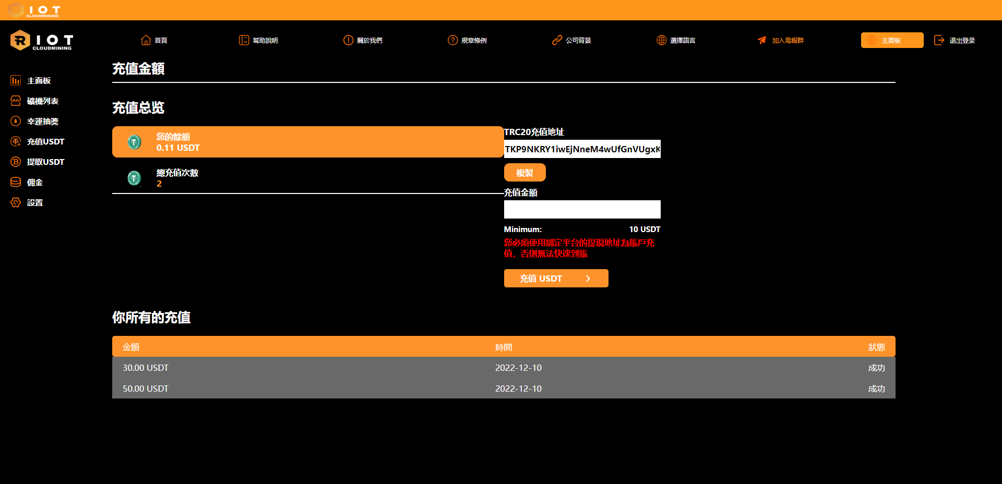1002x484 pixels.
Task: Click the help guide book icon
Action: (x=244, y=40)
